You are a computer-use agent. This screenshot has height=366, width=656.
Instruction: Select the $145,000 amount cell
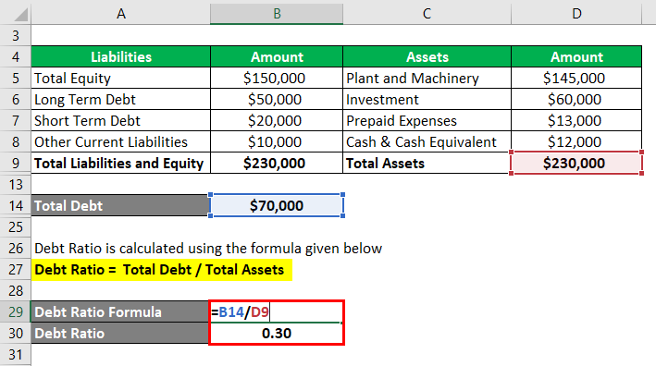(x=576, y=79)
